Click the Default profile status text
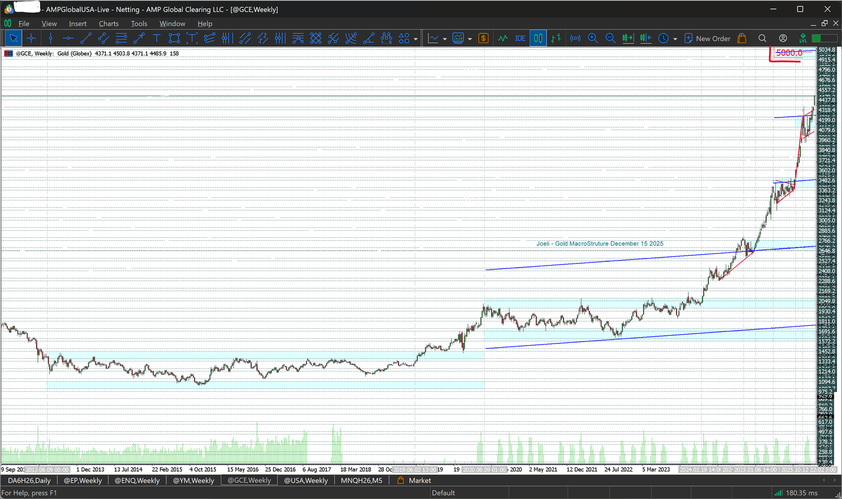The image size is (842, 499). click(x=443, y=493)
